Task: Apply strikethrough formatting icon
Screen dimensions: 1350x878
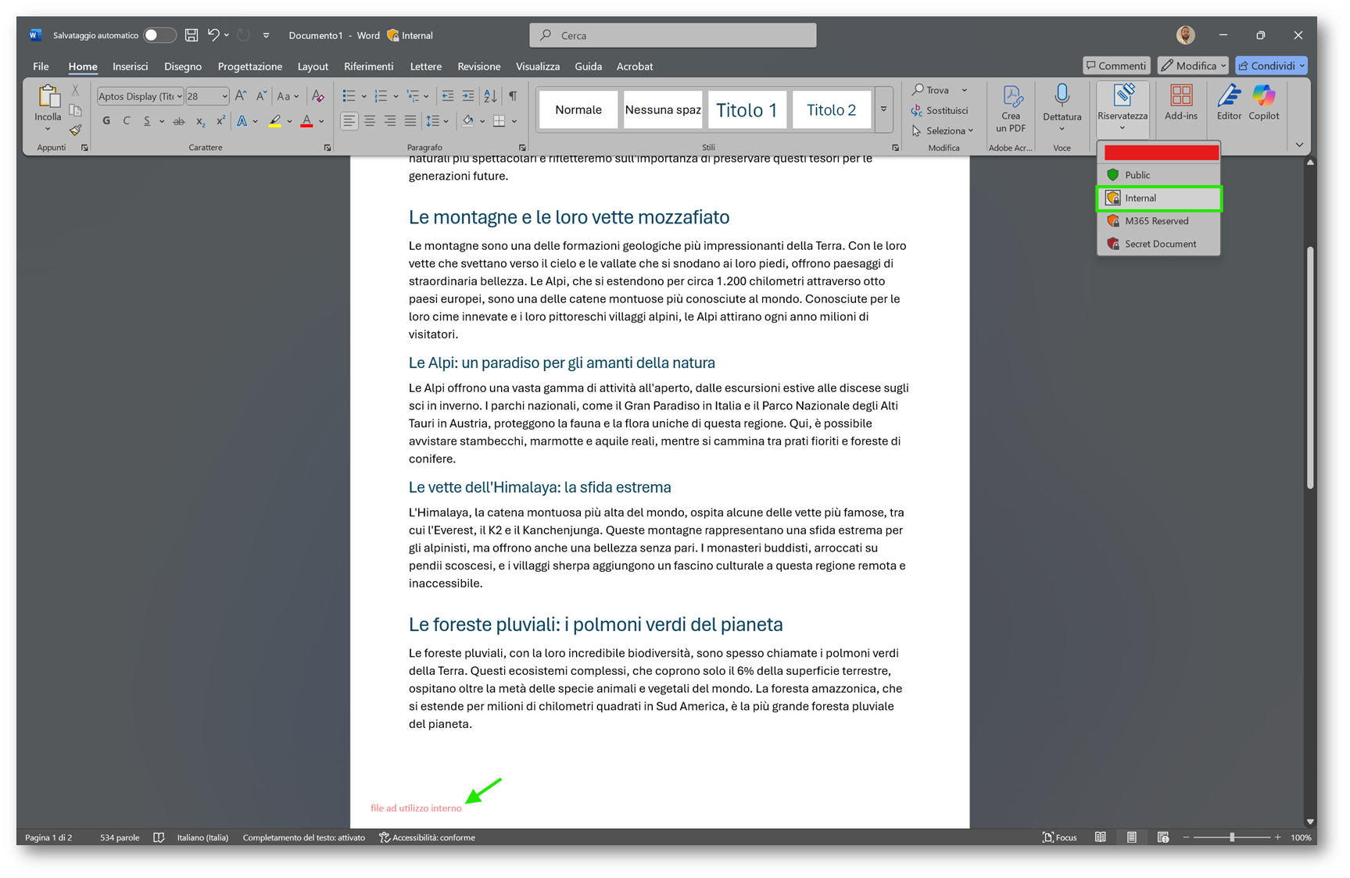Action: coord(179,121)
